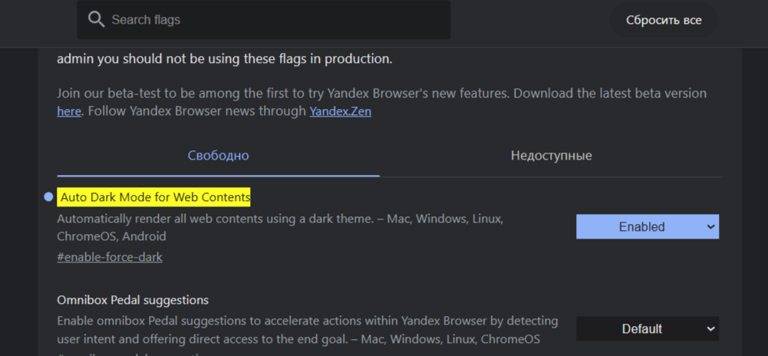Open the Default dropdown for Omnibox Pedal
Screen dimensions: 768x356
(x=647, y=328)
